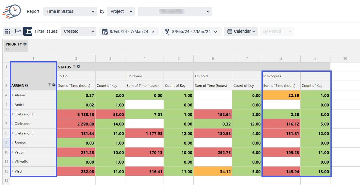Click the app logo clock icon
Image resolution: width=360 pixels, height=185 pixels.
[x=12, y=12]
